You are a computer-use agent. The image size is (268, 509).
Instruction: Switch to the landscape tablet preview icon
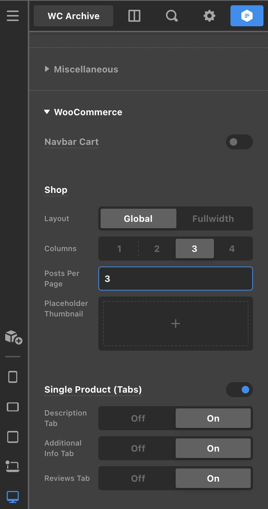point(13,407)
